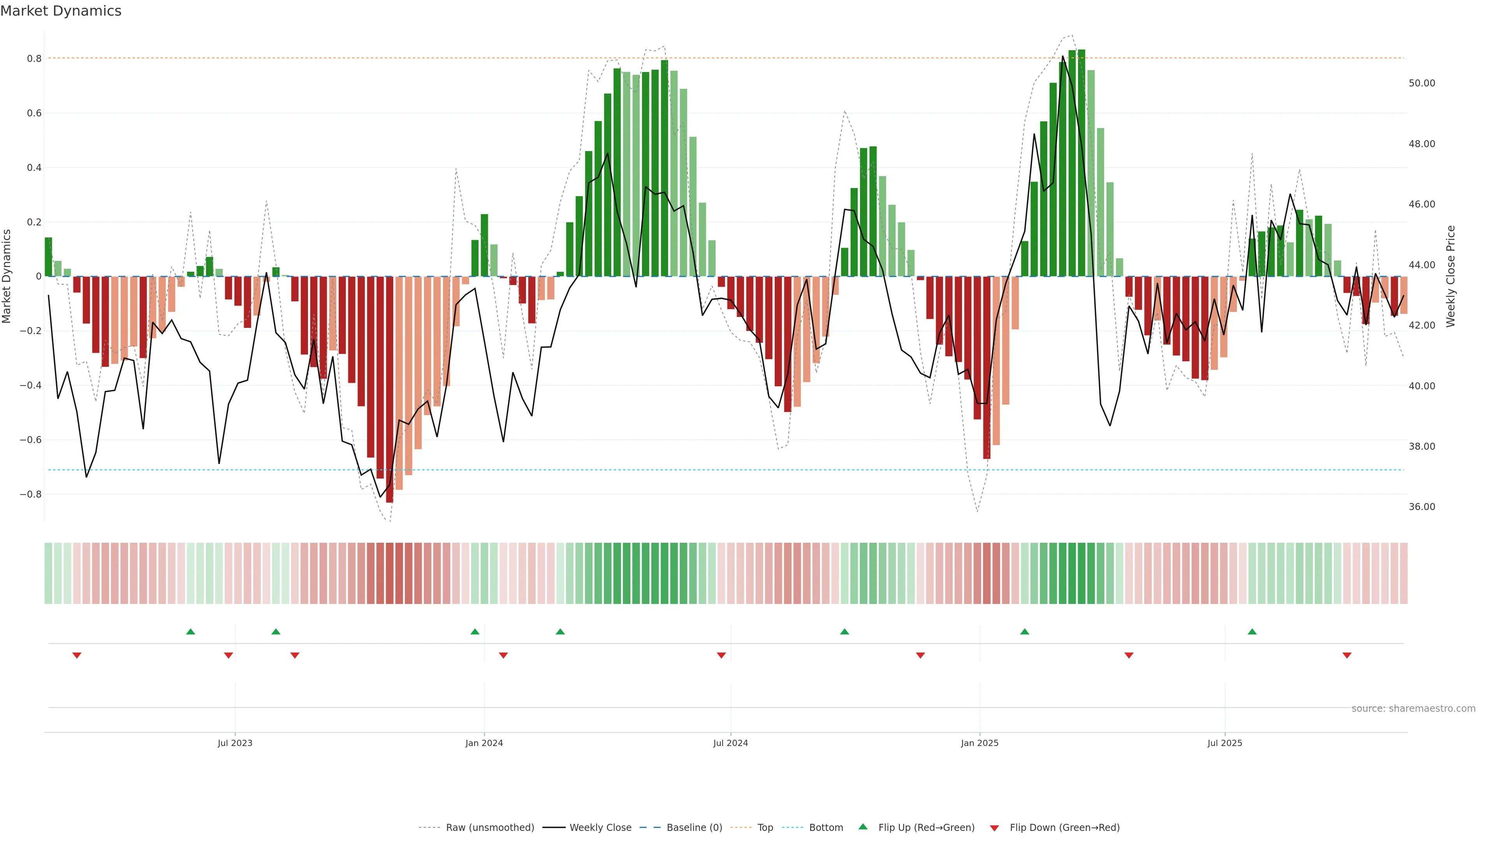Click the red flip-down marker just before Jul 2023
The image size is (1495, 841).
[x=228, y=655]
